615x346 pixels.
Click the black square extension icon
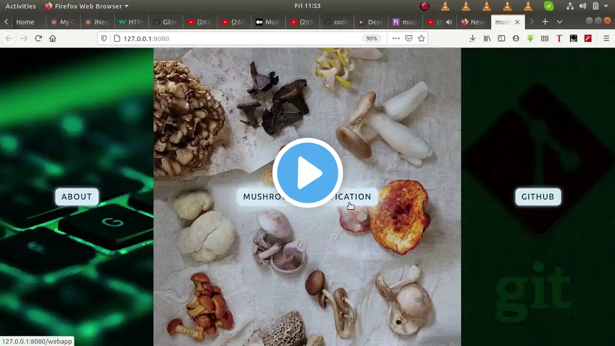574,38
